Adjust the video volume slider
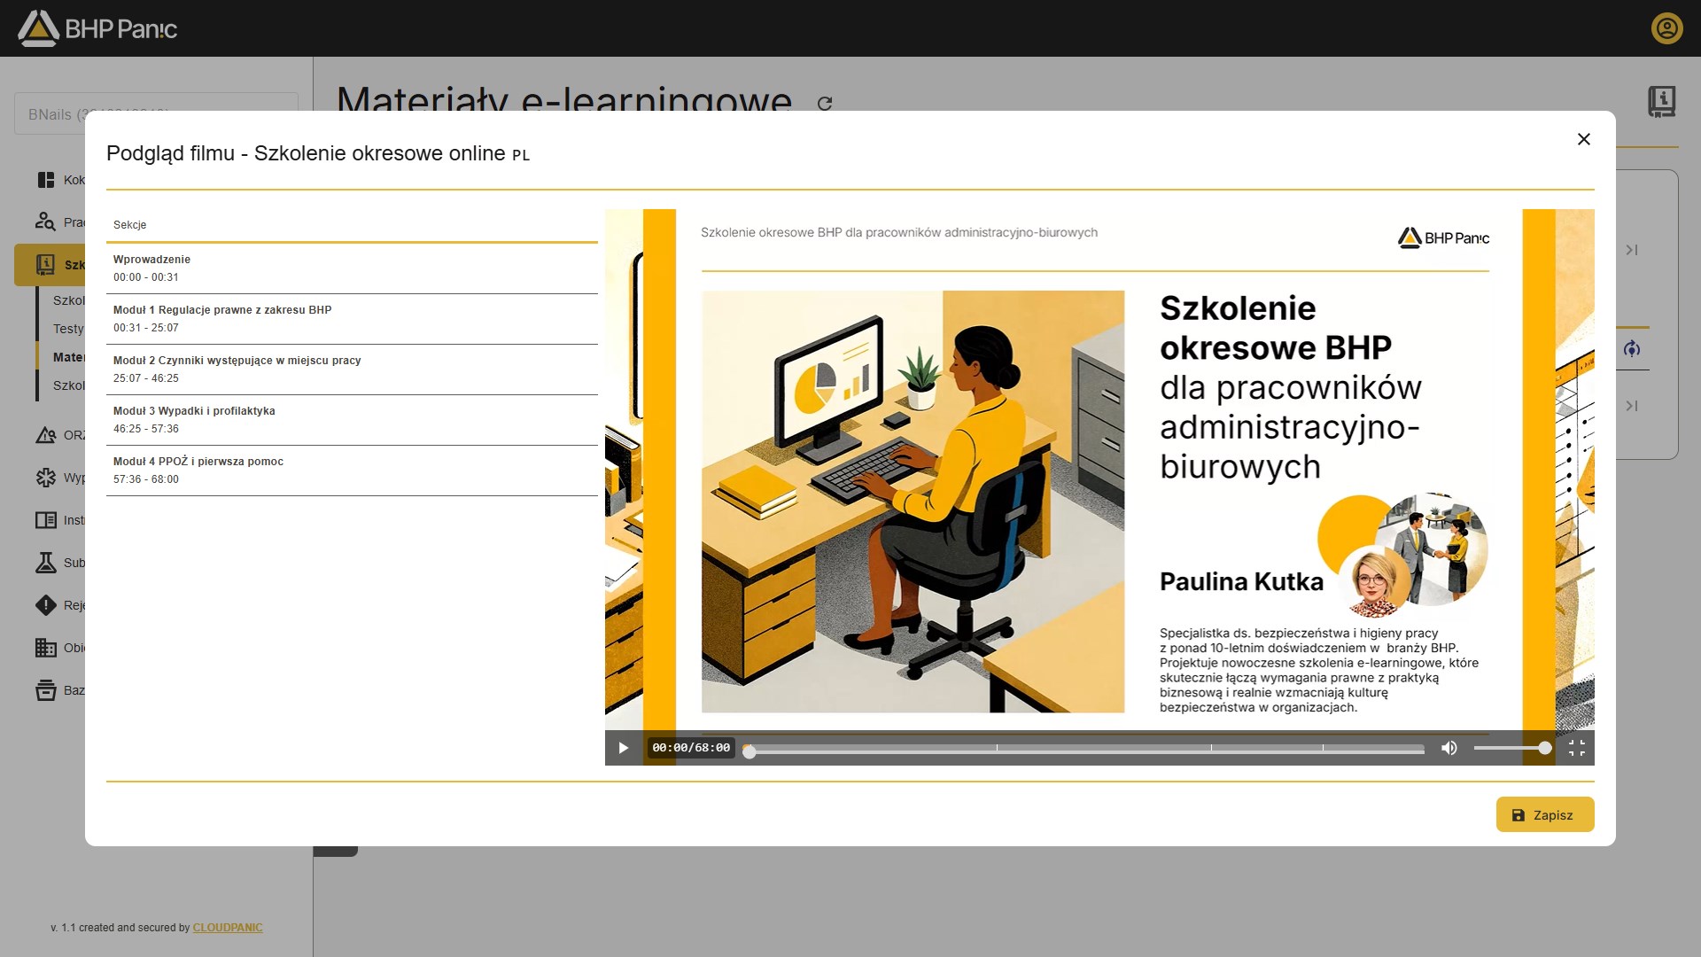 (x=1512, y=749)
